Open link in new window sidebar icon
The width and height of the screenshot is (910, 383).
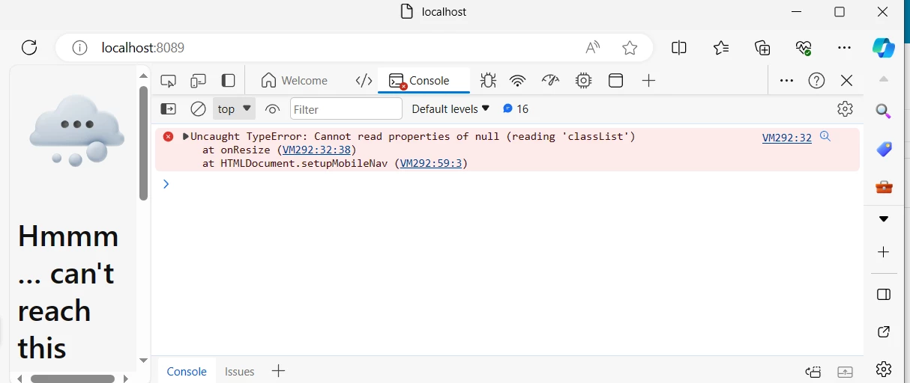point(884,331)
